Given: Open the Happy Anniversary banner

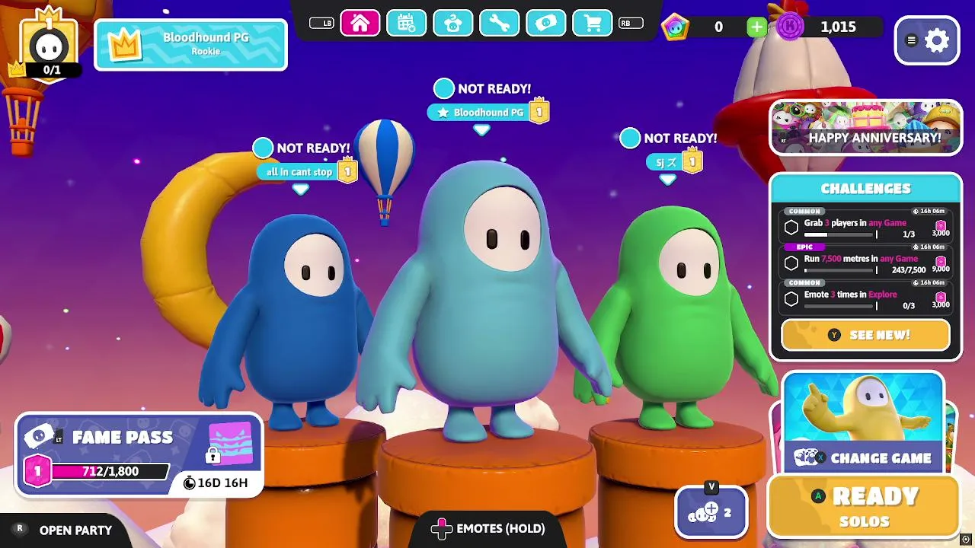Looking at the screenshot, I should tap(865, 127).
